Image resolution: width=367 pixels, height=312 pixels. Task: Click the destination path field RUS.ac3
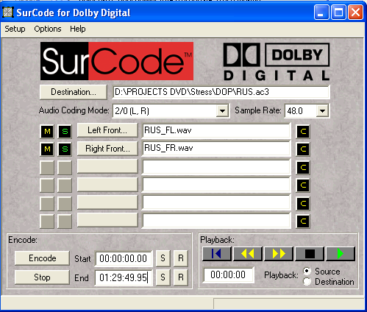pos(221,92)
